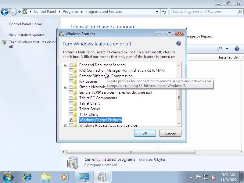The height and width of the screenshot is (183, 244).
Task: Click the muted volume tray icon
Action: pyautogui.click(x=213, y=177)
